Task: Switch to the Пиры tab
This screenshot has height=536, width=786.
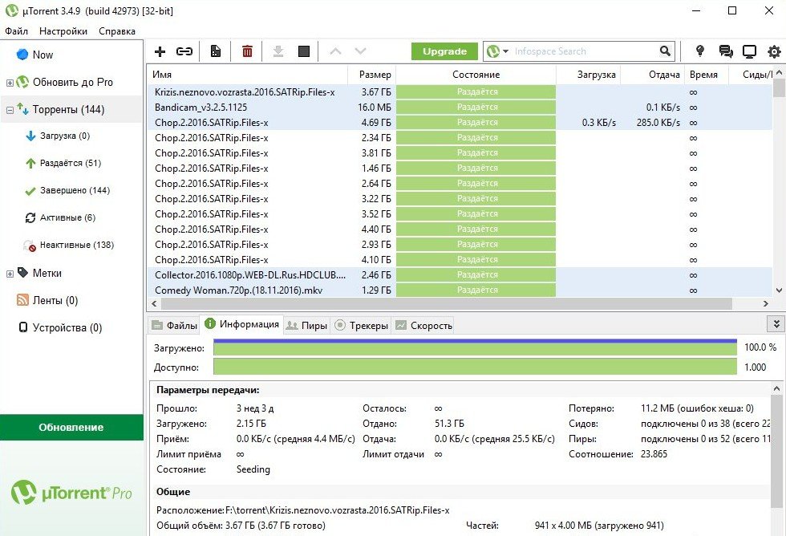Action: point(306,326)
